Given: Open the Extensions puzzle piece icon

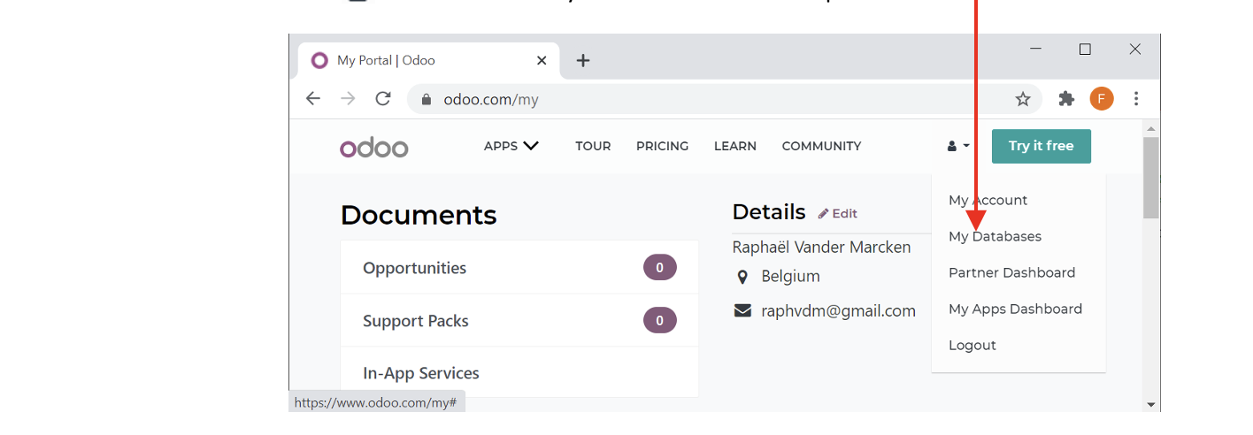Looking at the screenshot, I should coord(1066,99).
